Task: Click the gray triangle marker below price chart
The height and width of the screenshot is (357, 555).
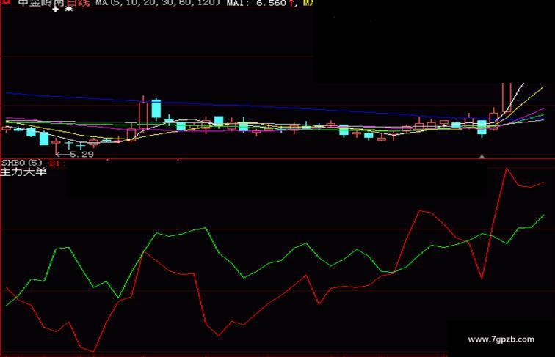Action: click(x=482, y=156)
